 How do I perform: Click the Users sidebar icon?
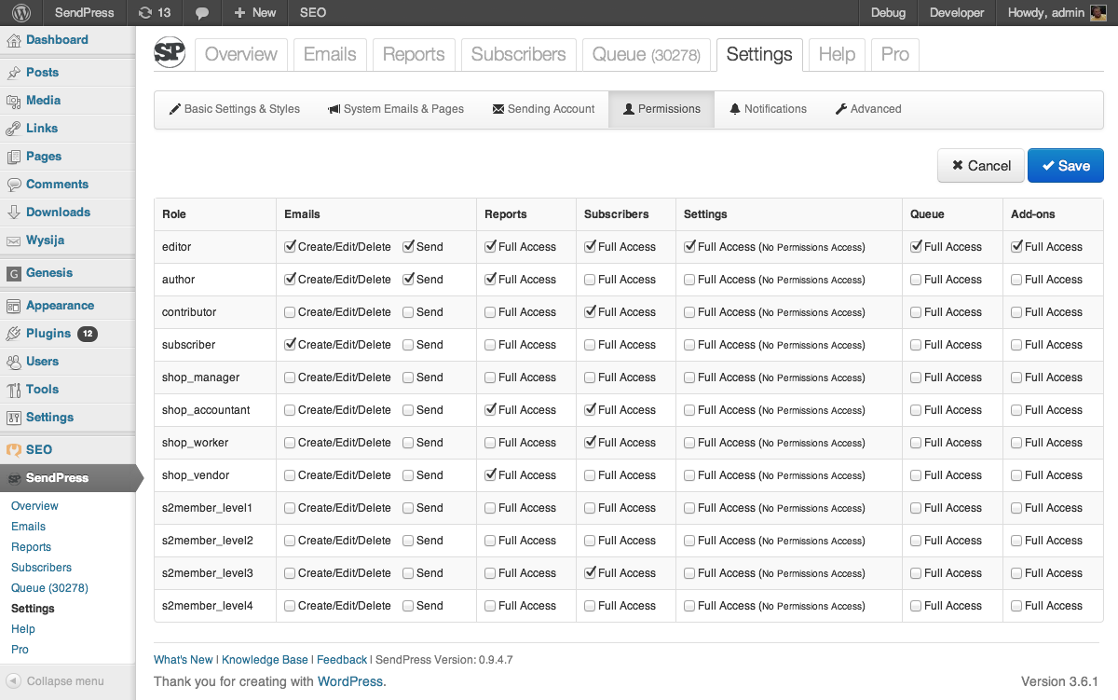(14, 362)
